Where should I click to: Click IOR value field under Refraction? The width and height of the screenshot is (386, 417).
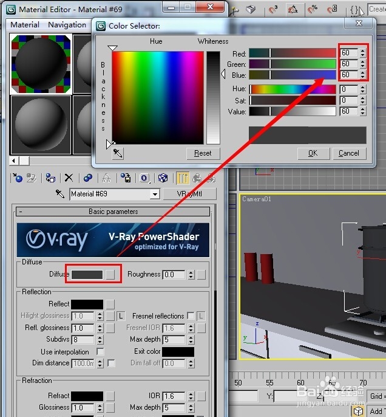tap(174, 396)
